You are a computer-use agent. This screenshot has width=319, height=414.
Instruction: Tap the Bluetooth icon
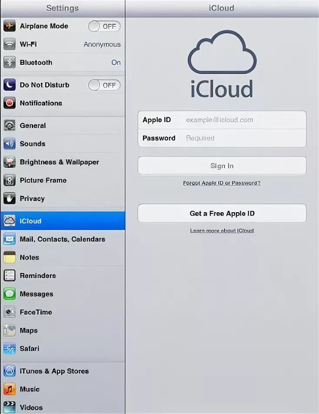coord(10,62)
